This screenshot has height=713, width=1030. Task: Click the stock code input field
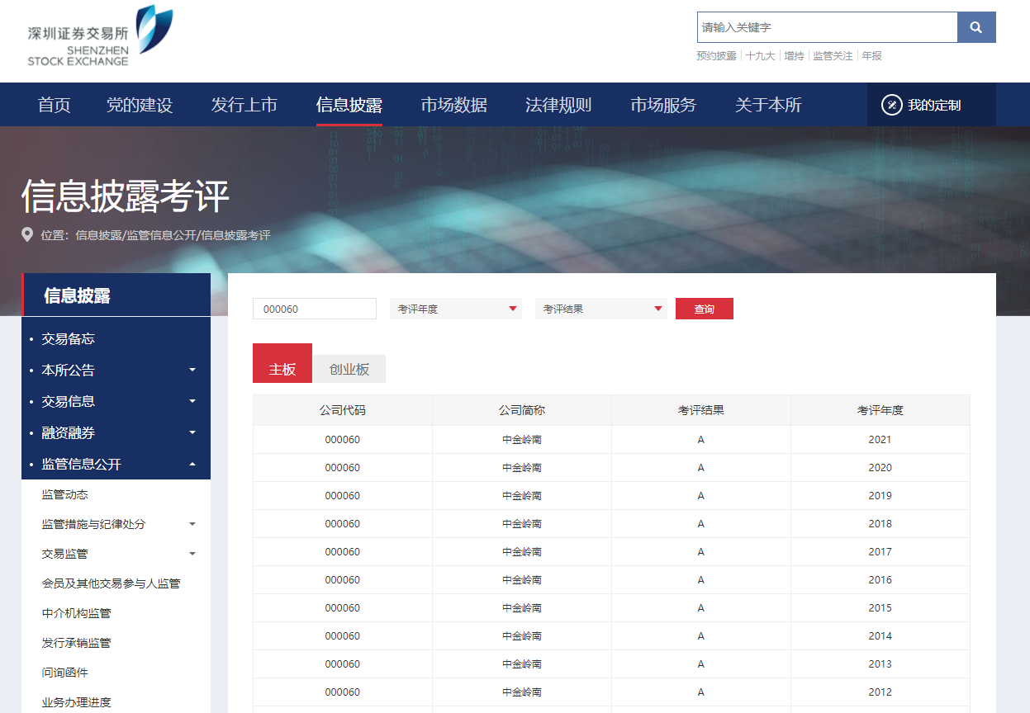pos(314,308)
